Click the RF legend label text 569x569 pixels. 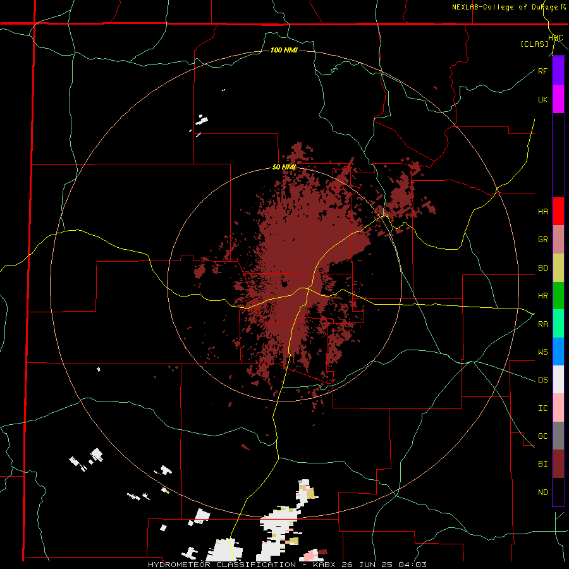(x=542, y=71)
